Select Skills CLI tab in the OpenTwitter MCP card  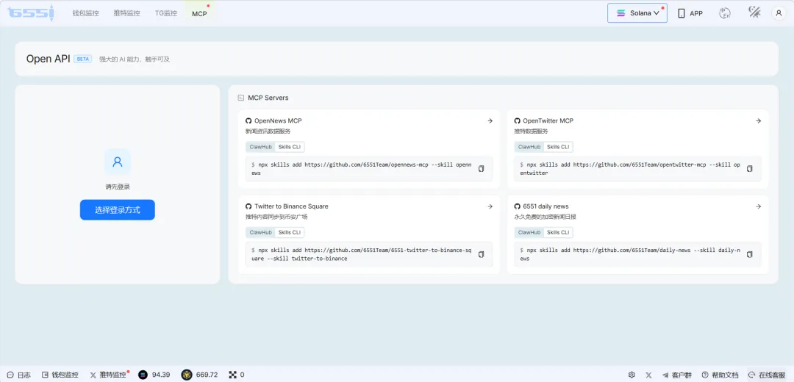click(559, 147)
